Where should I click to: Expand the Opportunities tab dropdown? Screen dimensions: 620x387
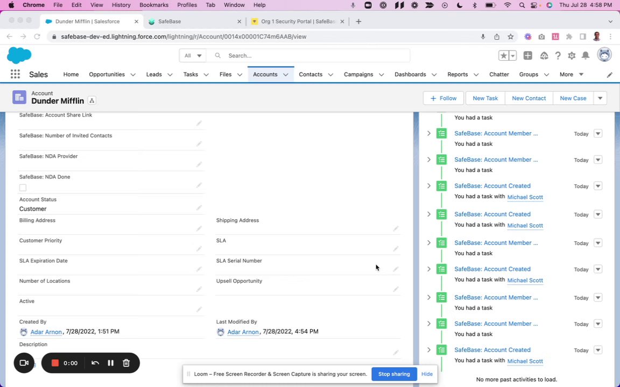tap(133, 75)
